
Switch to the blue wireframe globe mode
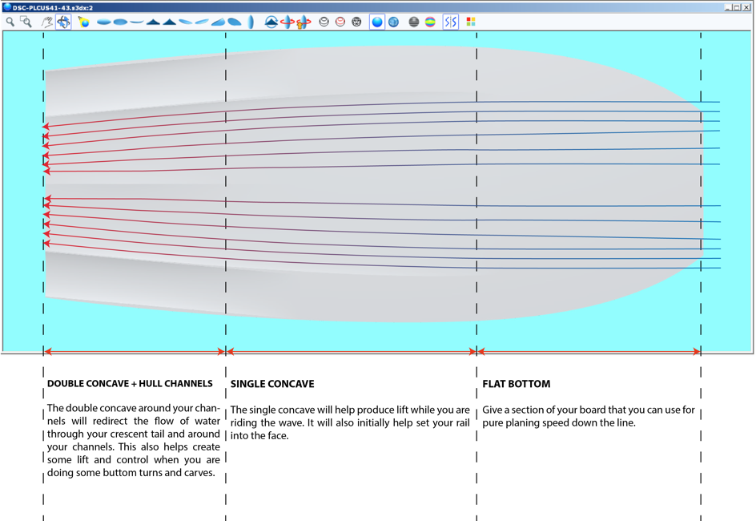[393, 22]
